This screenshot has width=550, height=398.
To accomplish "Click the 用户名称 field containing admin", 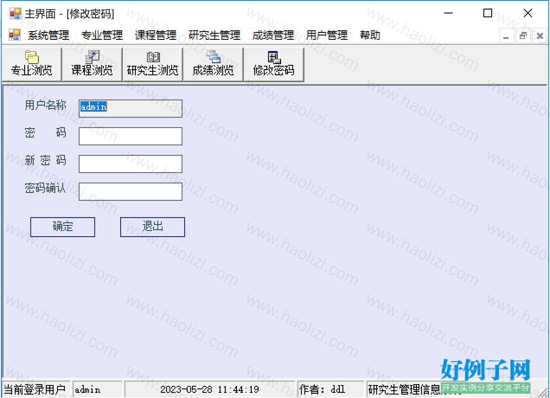I will pyautogui.click(x=131, y=109).
